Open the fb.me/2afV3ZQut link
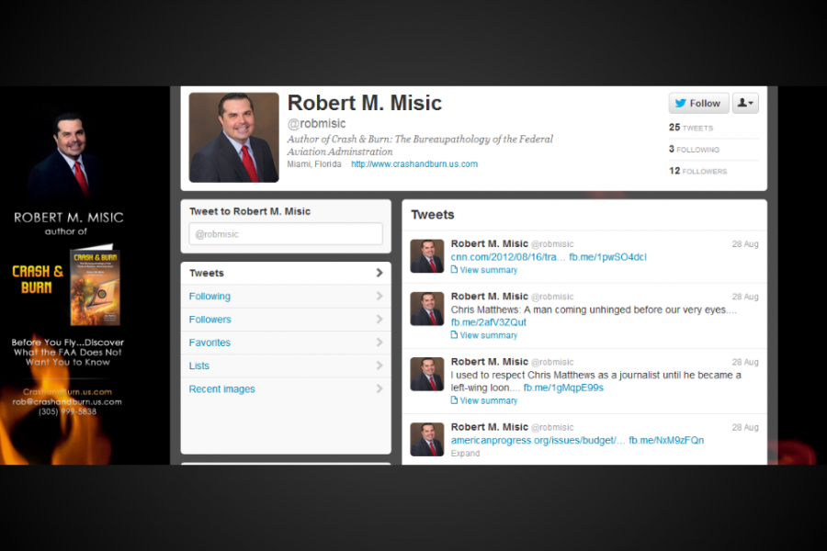The width and height of the screenshot is (827, 551). coord(489,322)
